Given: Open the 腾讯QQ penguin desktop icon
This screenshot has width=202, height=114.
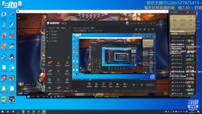Looking at the screenshot, I should click(12, 58).
